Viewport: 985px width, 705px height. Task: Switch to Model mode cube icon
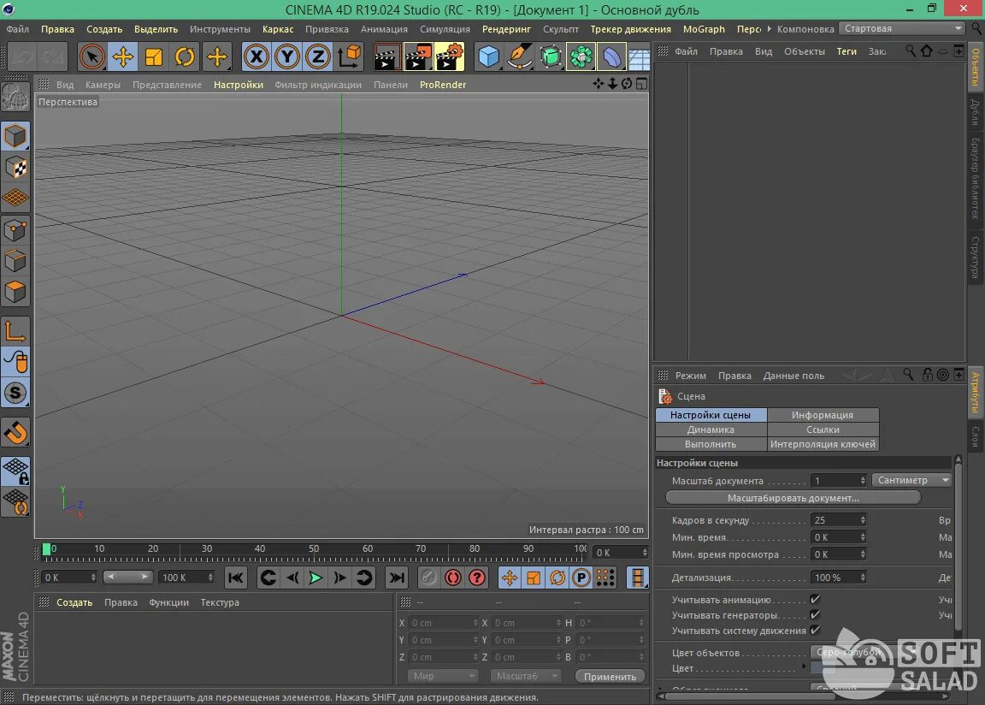15,136
